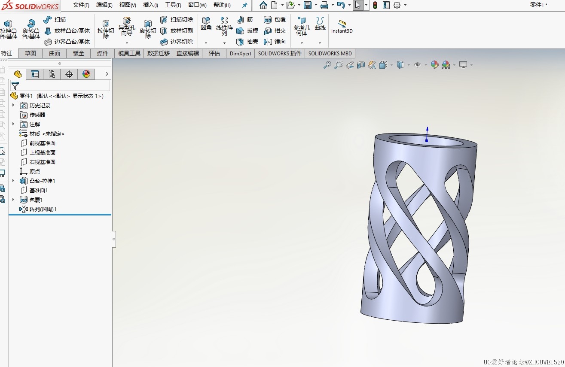Open the PropertyManager tab icon
565x367 pixels.
click(35, 74)
